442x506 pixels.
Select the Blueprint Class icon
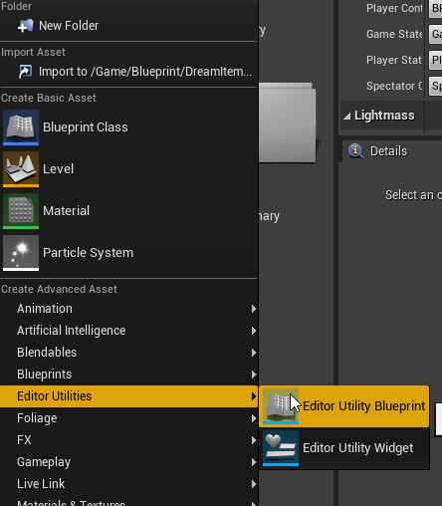(21, 127)
